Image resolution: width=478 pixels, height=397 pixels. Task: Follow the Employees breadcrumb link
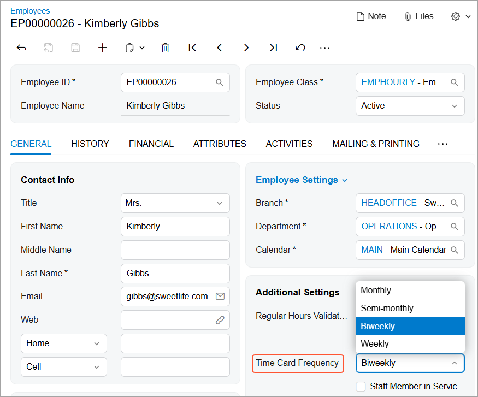(30, 11)
